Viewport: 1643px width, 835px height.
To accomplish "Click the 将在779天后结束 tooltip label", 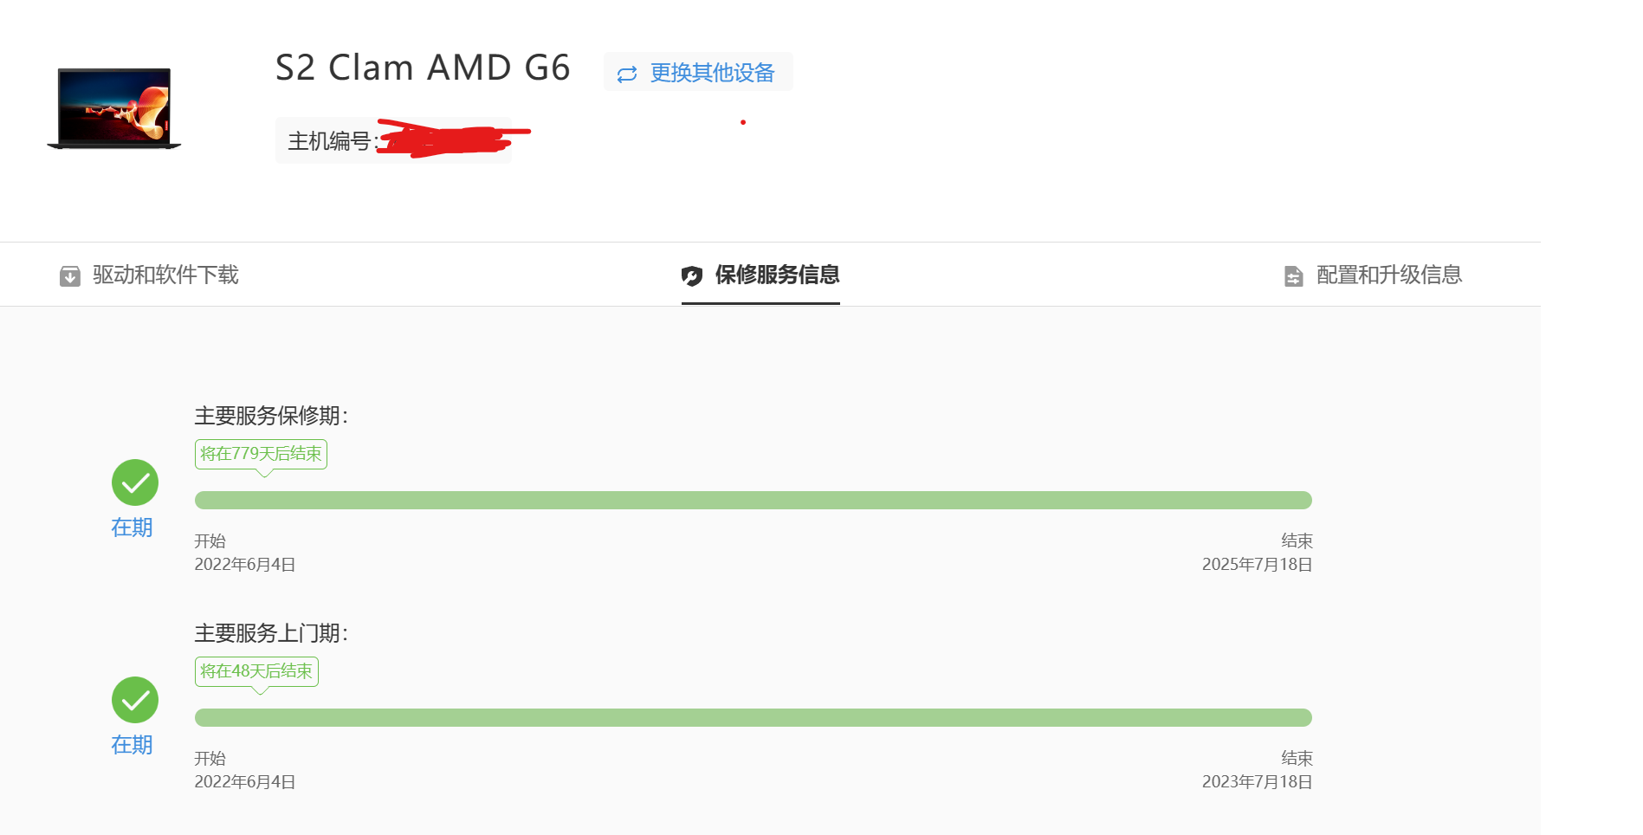I will coord(261,454).
